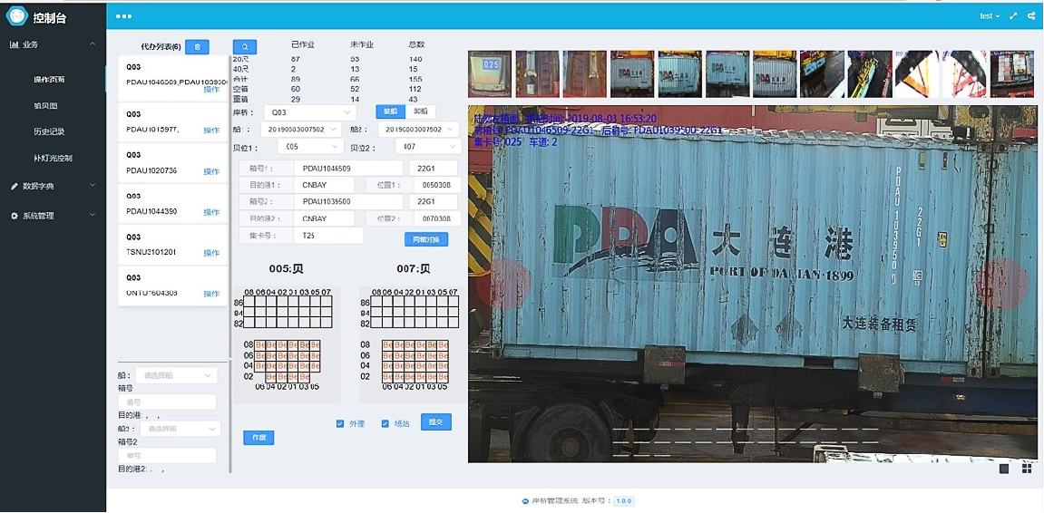Viewport: 1044px width, 513px height.
Task: Click the 箱号2 input in lower left form
Action: [167, 455]
